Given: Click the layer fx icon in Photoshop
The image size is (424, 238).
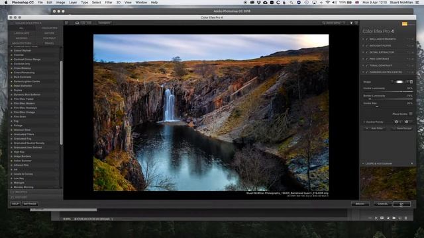Looking at the screenshot, I should click(376, 218).
